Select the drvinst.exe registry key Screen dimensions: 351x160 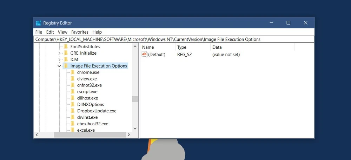(x=87, y=117)
